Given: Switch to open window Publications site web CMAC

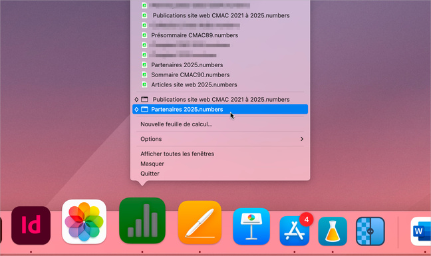Looking at the screenshot, I should tap(220, 100).
